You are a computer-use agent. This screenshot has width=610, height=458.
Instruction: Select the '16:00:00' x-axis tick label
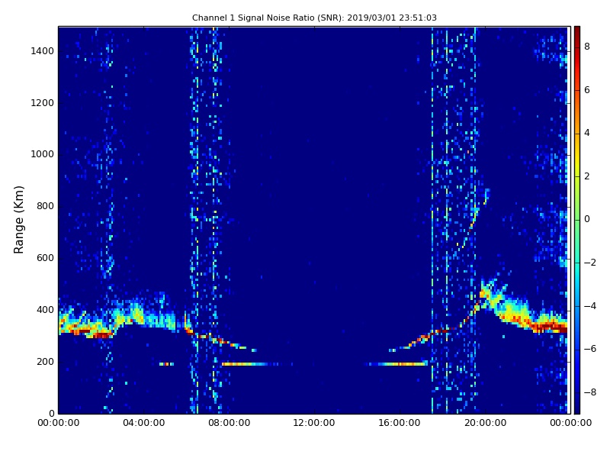click(400, 423)
